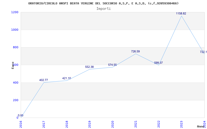Screen dimensions: 207x129
Task: Click the 726.59 data label
Action: click(x=135, y=51)
